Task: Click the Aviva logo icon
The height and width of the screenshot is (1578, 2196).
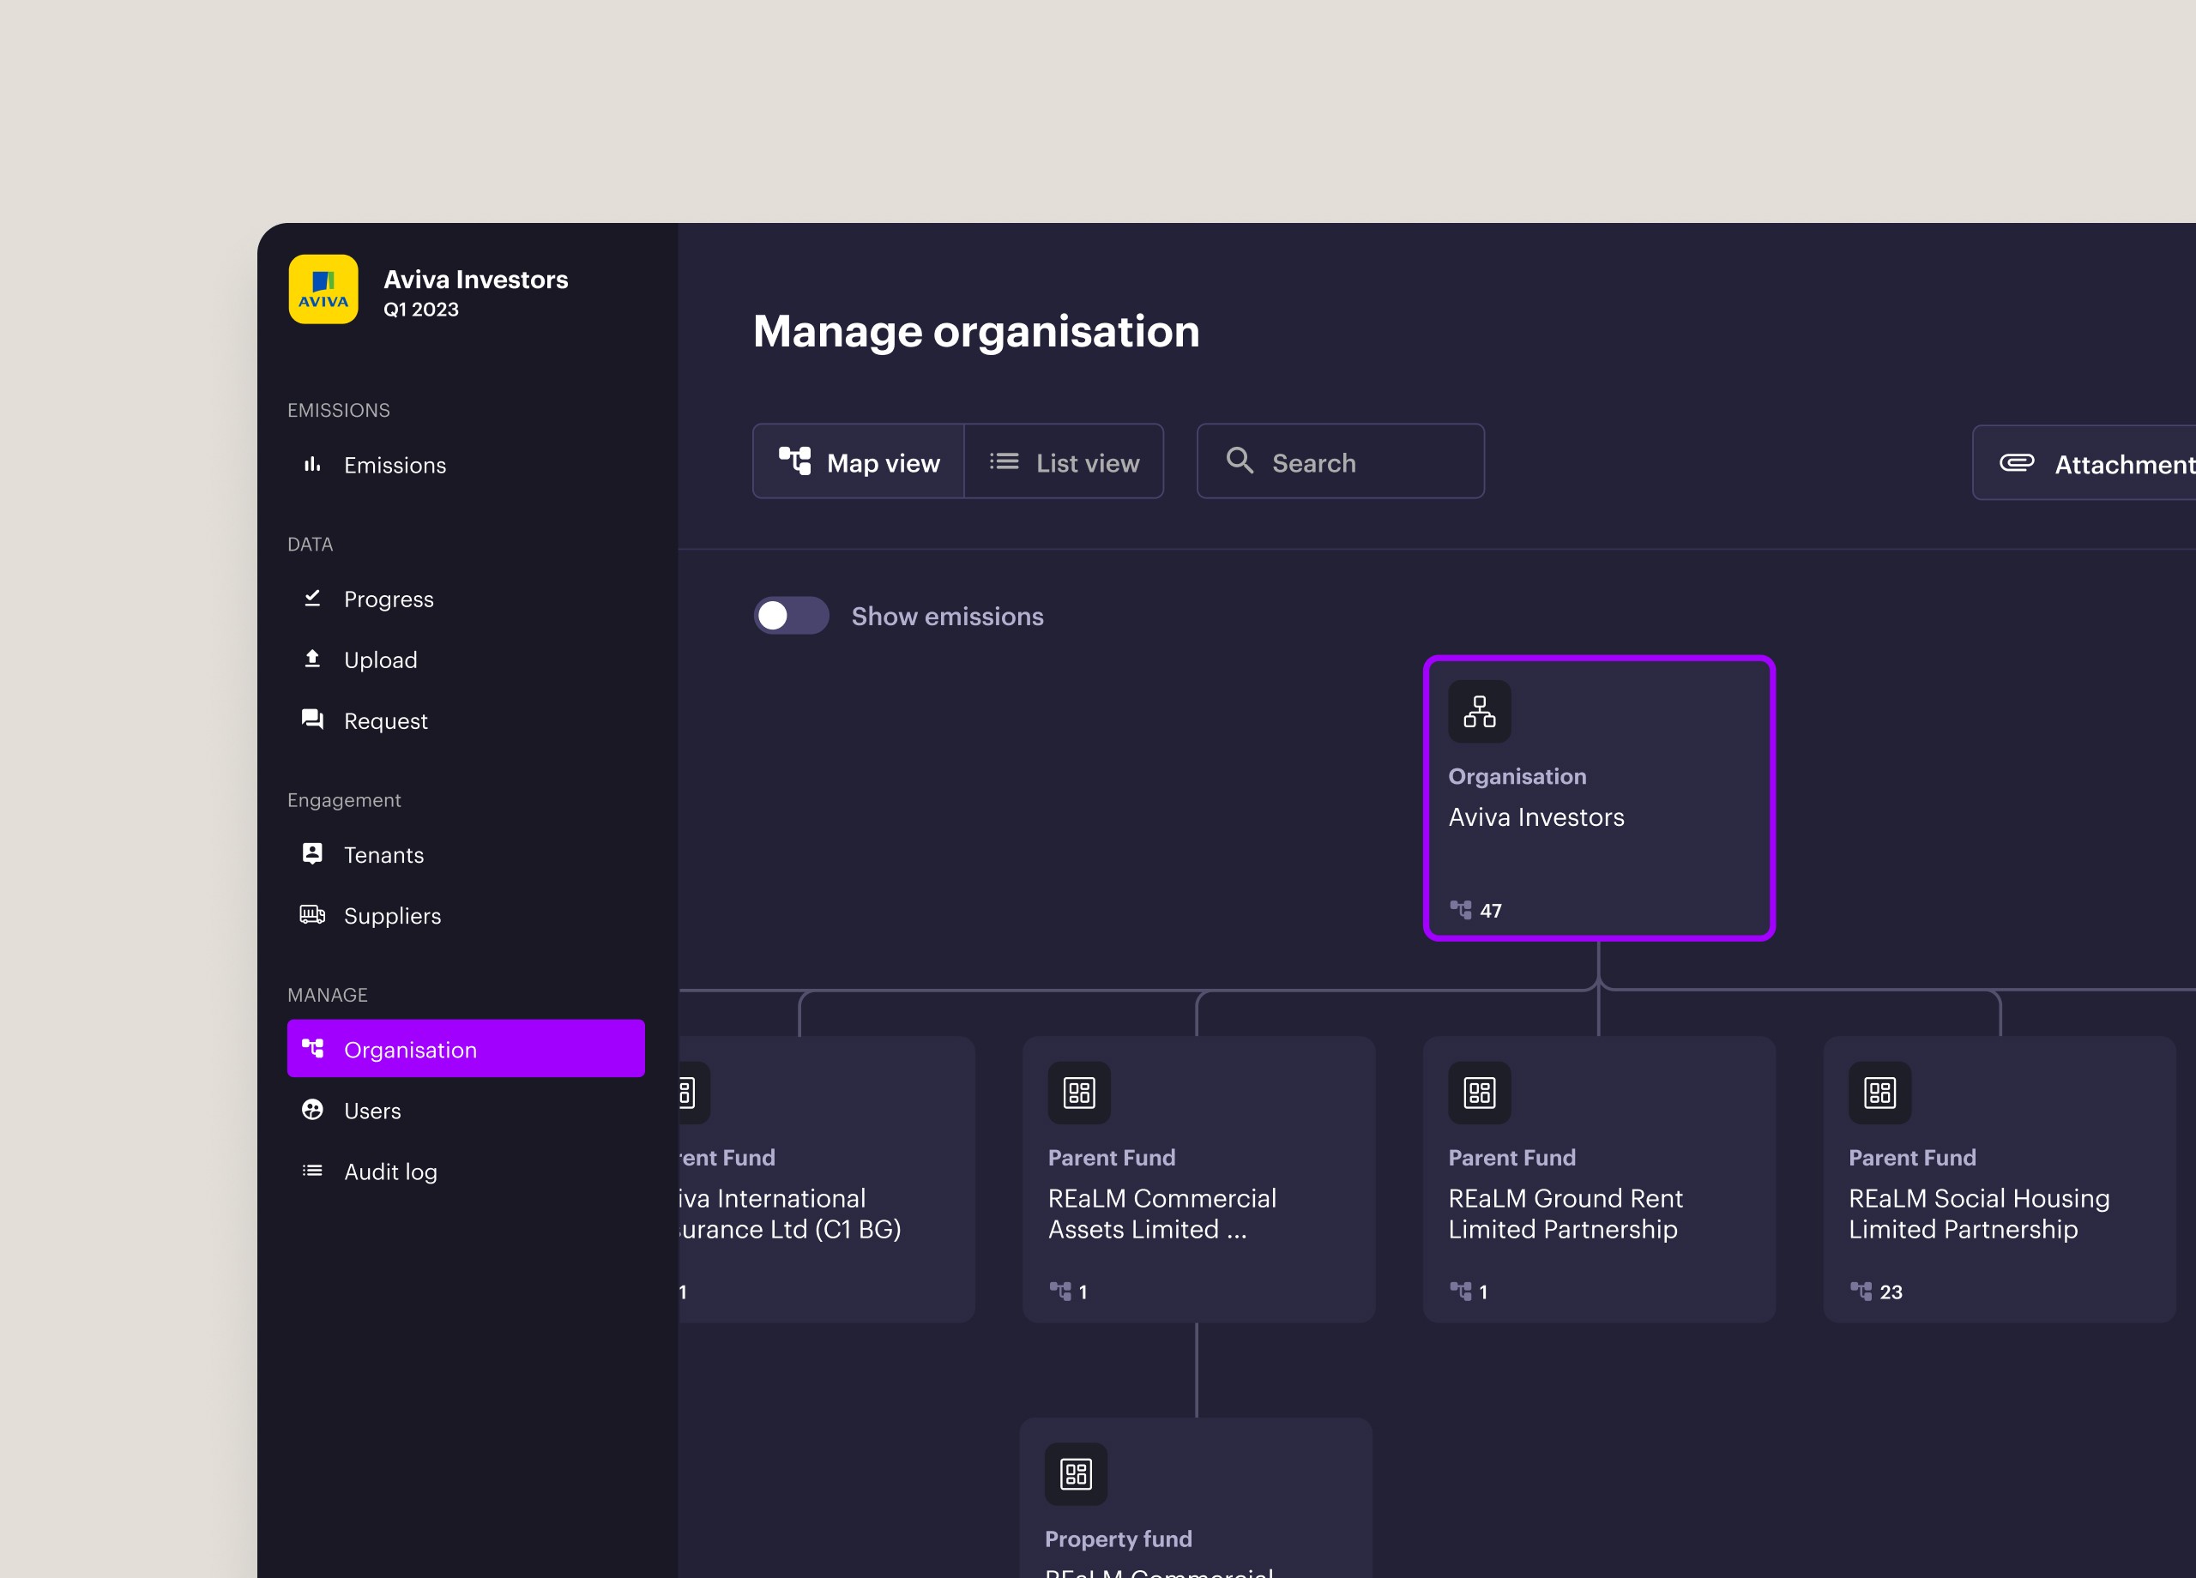Action: pyautogui.click(x=323, y=290)
